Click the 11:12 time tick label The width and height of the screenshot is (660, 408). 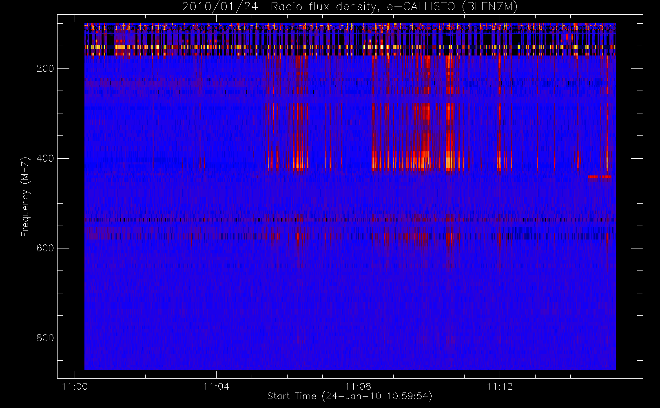[x=500, y=386]
